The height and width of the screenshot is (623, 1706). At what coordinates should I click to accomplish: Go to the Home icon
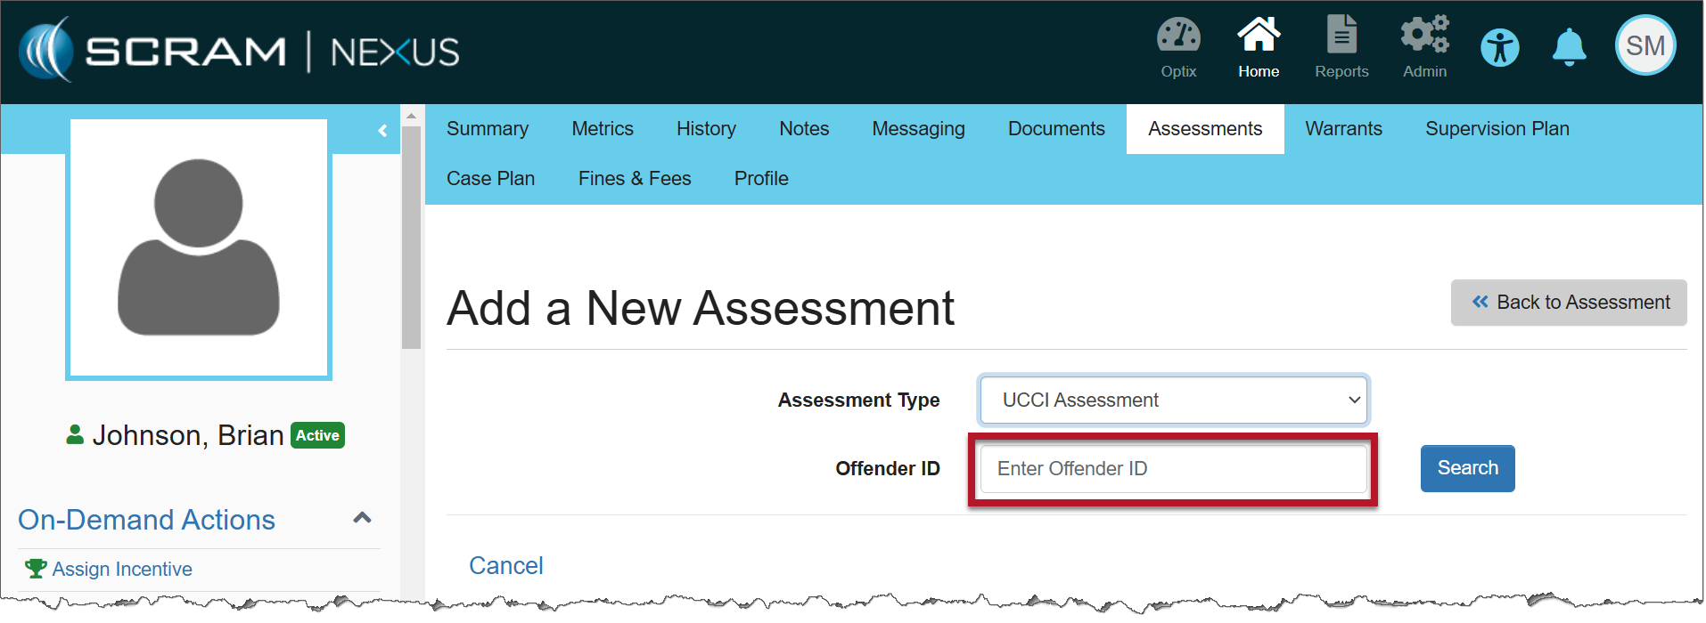pos(1258,37)
